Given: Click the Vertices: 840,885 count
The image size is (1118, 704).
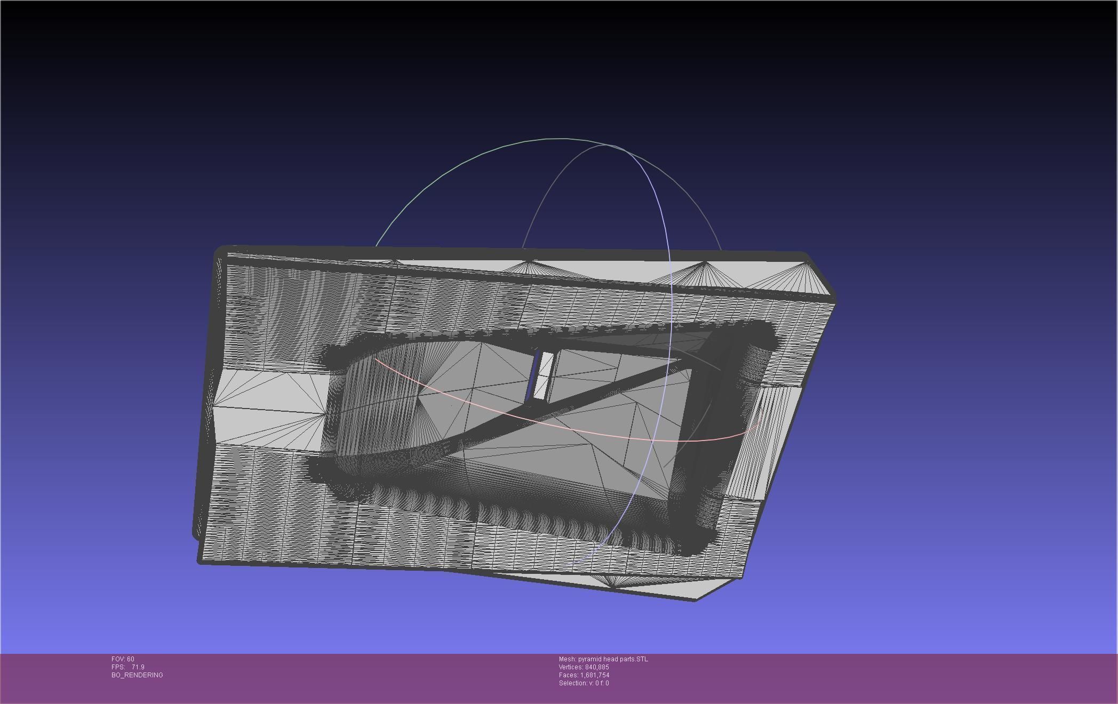Looking at the screenshot, I should (x=584, y=667).
